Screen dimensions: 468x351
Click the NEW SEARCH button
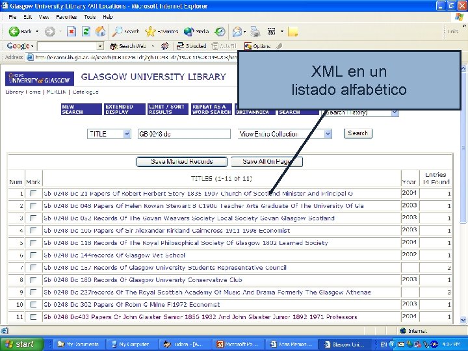(x=81, y=109)
